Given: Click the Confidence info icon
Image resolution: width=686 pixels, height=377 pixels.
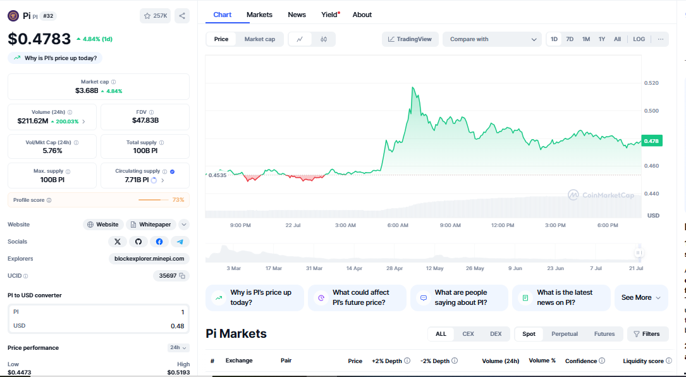Looking at the screenshot, I should [602, 361].
